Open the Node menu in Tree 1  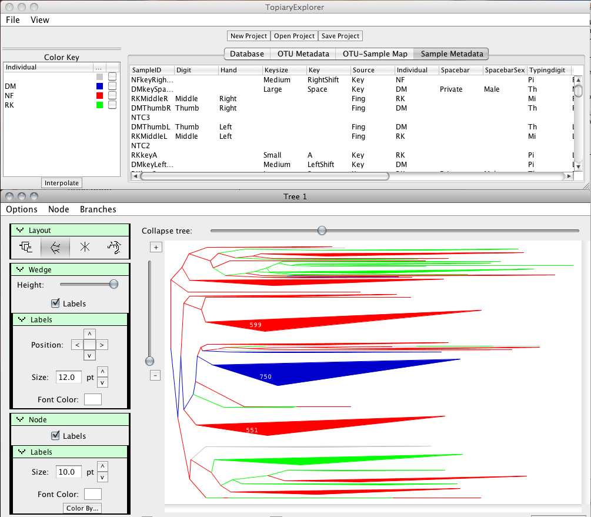(x=59, y=209)
